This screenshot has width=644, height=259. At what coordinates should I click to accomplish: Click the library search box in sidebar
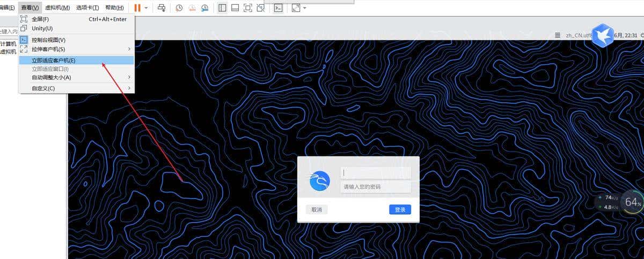click(x=9, y=32)
